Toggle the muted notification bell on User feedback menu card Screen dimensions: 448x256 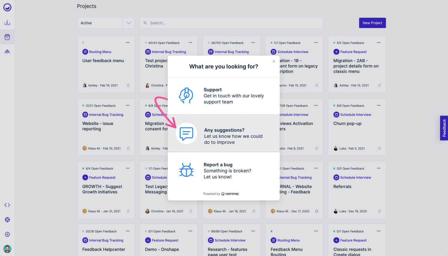[x=128, y=85]
